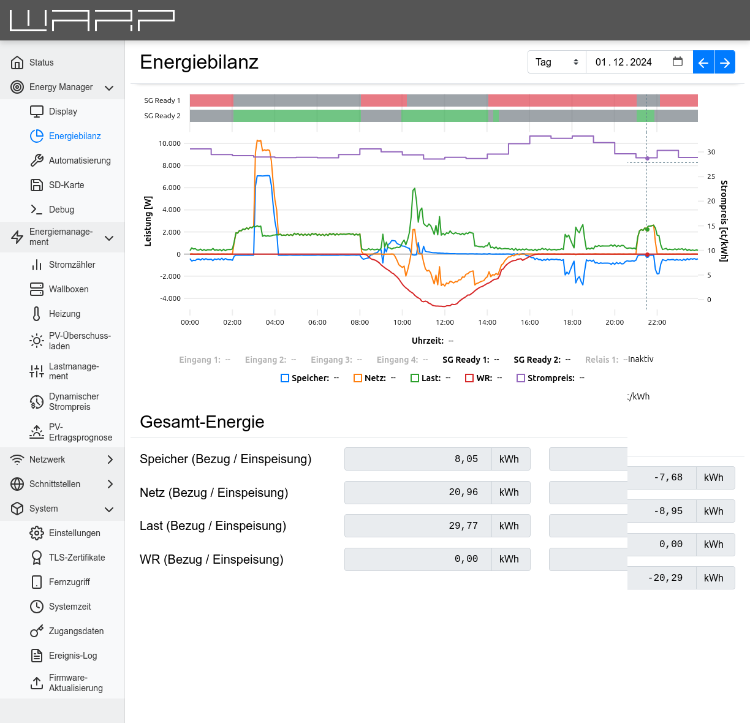The image size is (750, 723).
Task: Select the Wallboxen section
Action: click(68, 289)
